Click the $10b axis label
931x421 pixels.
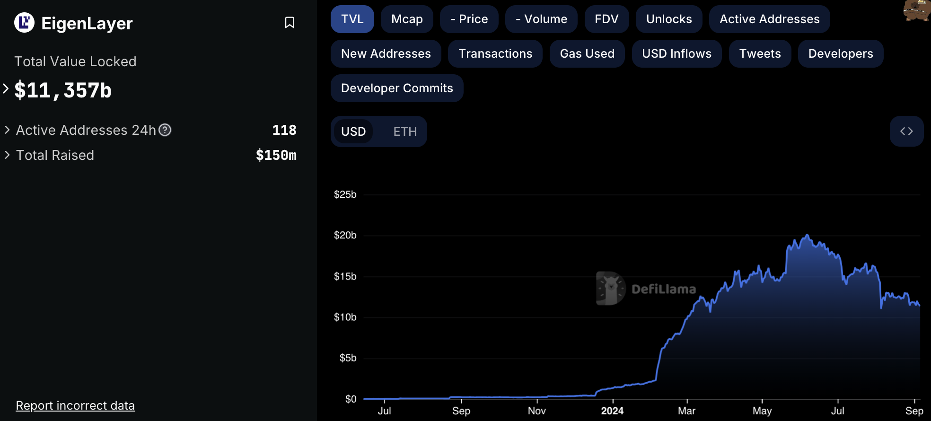tap(345, 317)
